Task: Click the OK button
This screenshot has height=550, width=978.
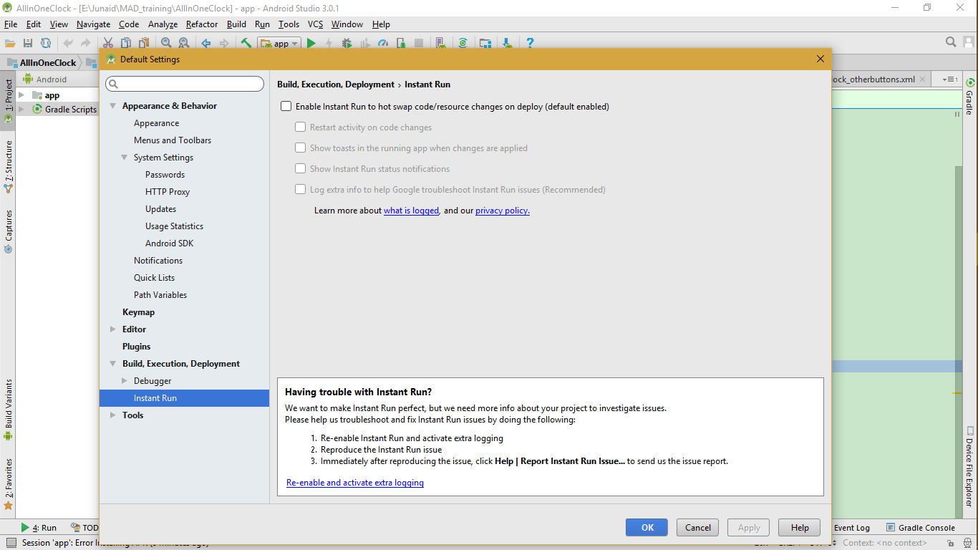Action: [x=647, y=528]
